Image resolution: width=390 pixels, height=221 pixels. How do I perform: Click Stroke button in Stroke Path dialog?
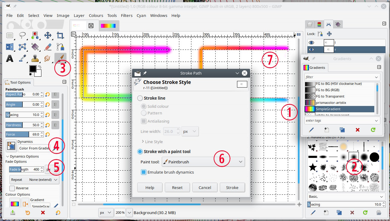click(232, 187)
